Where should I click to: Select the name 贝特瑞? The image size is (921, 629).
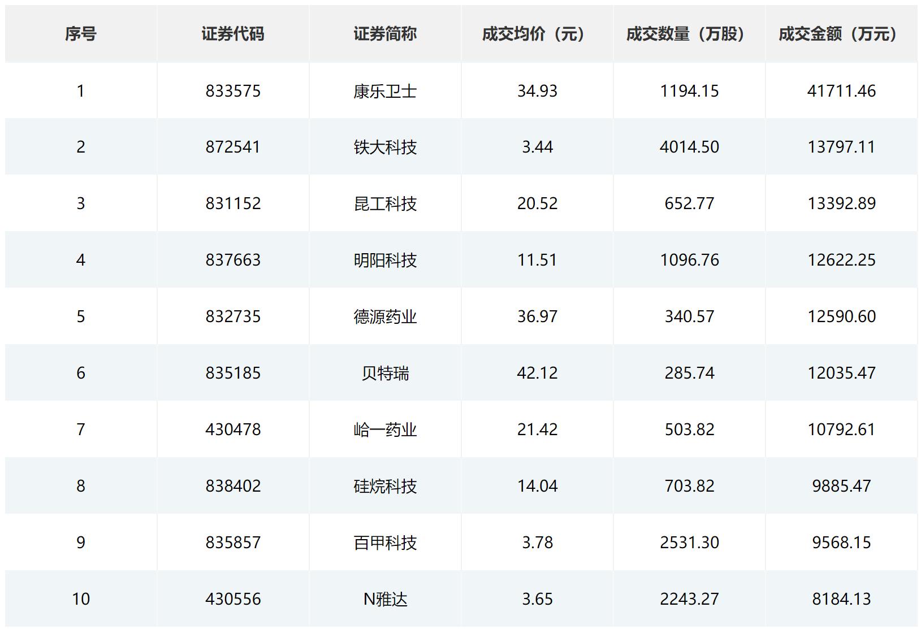click(385, 373)
